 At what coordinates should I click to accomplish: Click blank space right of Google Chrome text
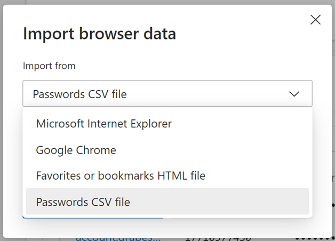point(213,150)
